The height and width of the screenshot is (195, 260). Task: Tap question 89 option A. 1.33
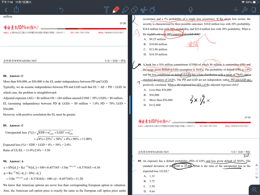(x=149, y=176)
